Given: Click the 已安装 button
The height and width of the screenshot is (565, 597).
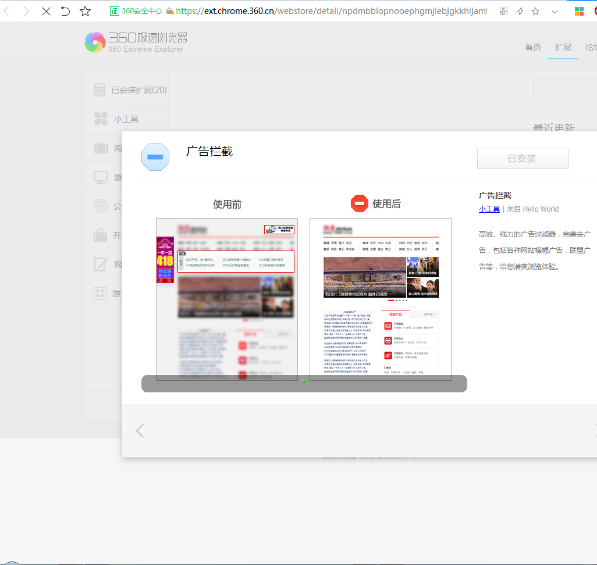Looking at the screenshot, I should click(522, 158).
